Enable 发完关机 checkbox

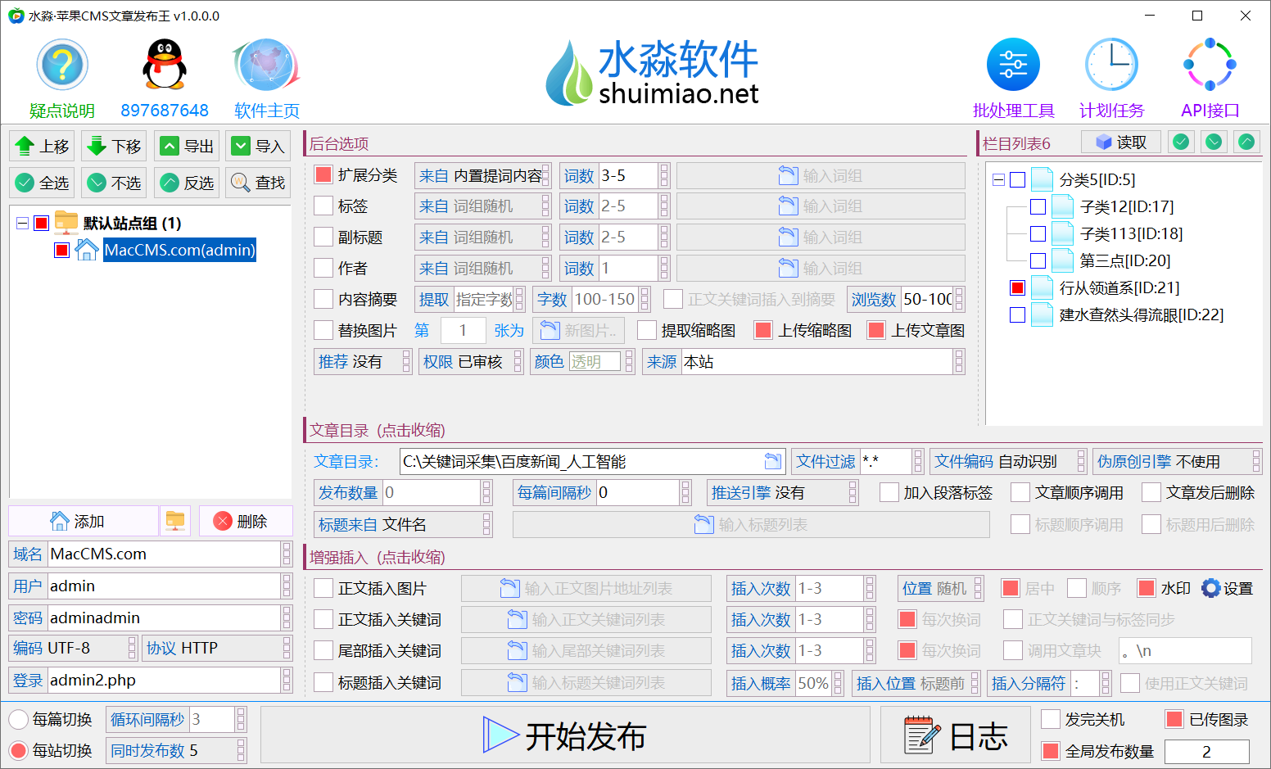tap(1051, 719)
